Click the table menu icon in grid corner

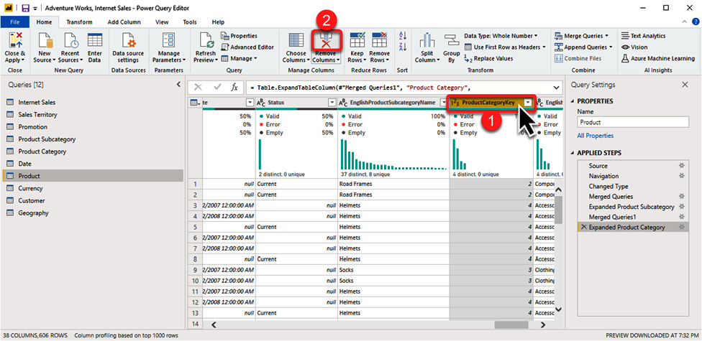point(195,103)
